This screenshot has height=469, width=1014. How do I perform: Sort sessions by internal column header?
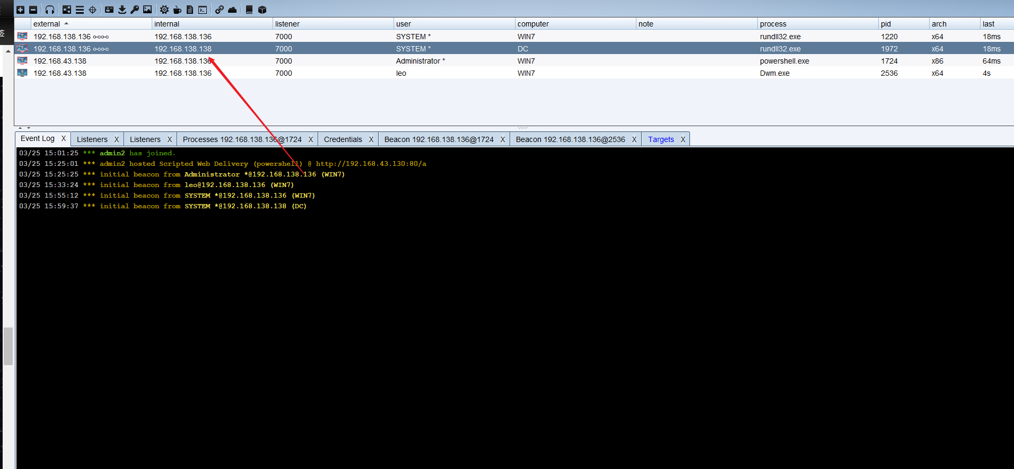click(x=212, y=24)
